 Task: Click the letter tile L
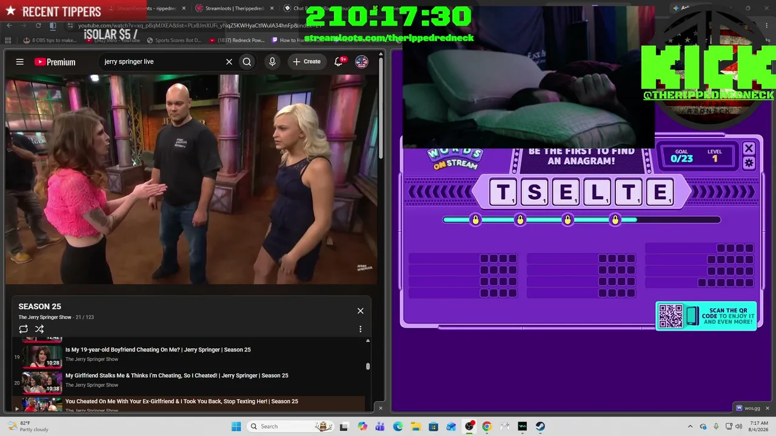[x=598, y=193]
